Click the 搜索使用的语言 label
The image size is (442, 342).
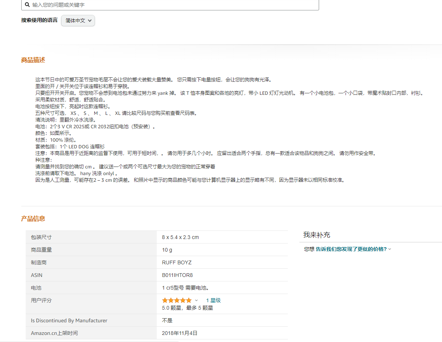point(39,20)
